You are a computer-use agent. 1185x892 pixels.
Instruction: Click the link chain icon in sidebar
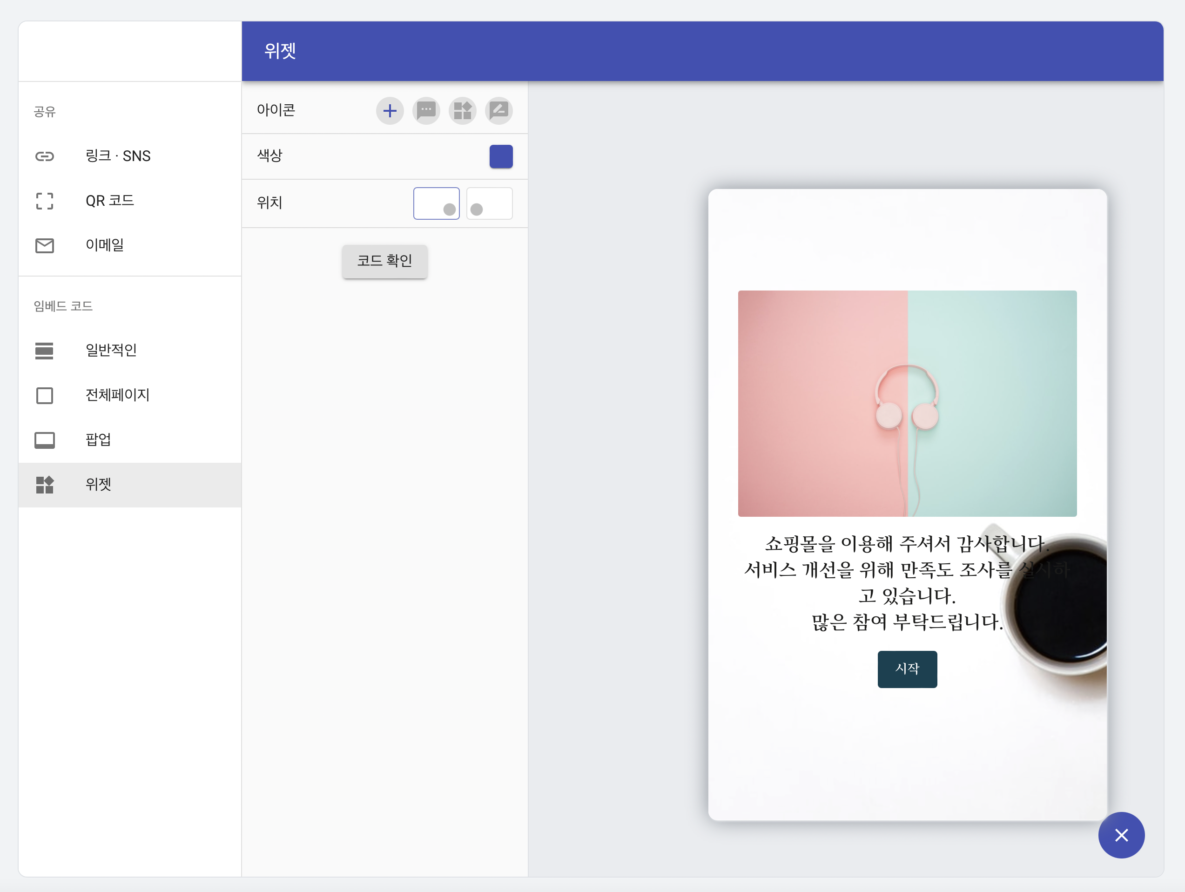click(45, 156)
